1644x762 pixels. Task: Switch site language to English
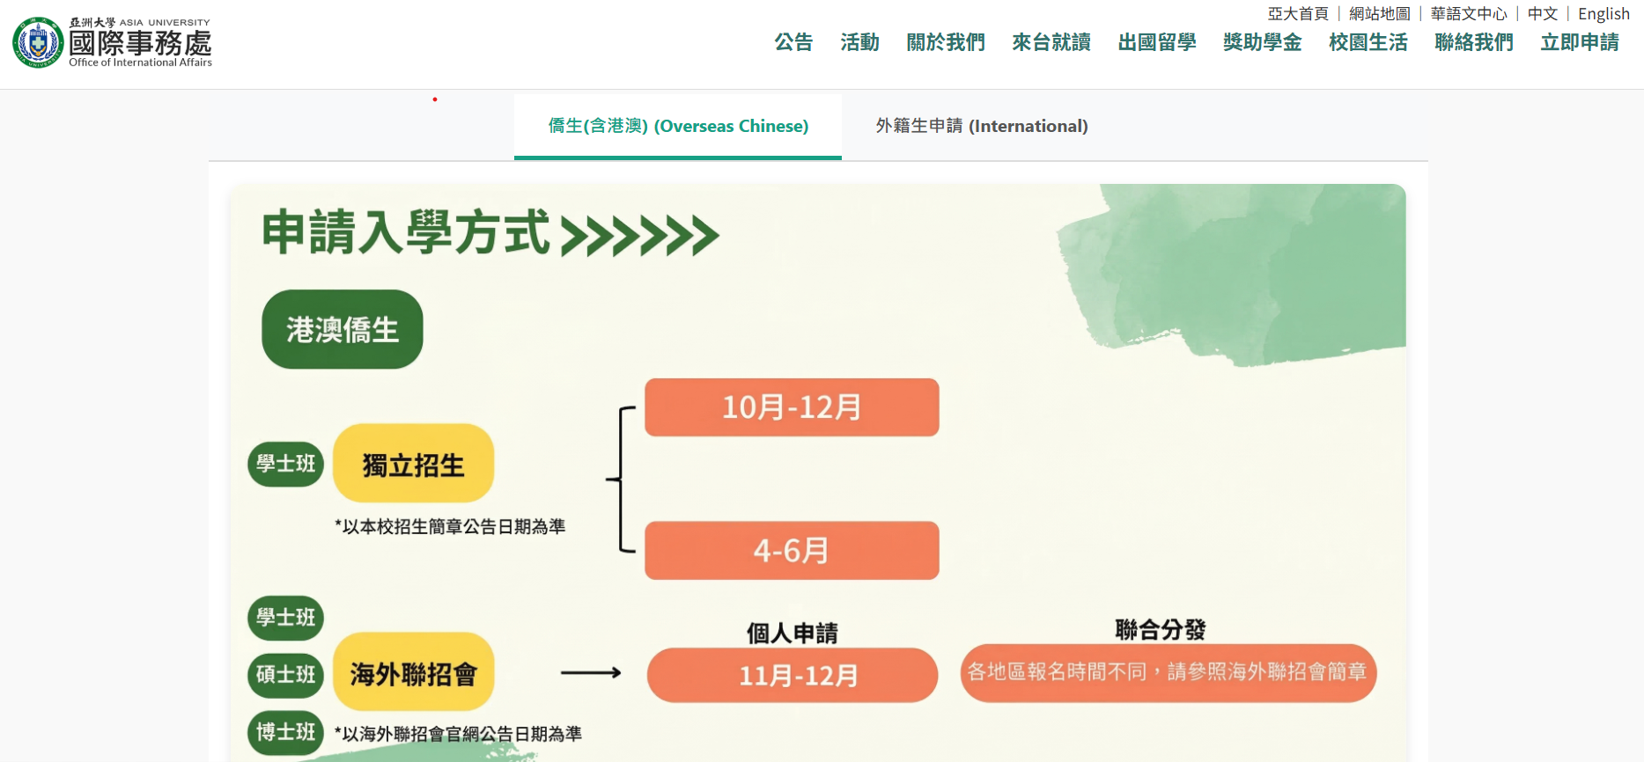coord(1603,13)
